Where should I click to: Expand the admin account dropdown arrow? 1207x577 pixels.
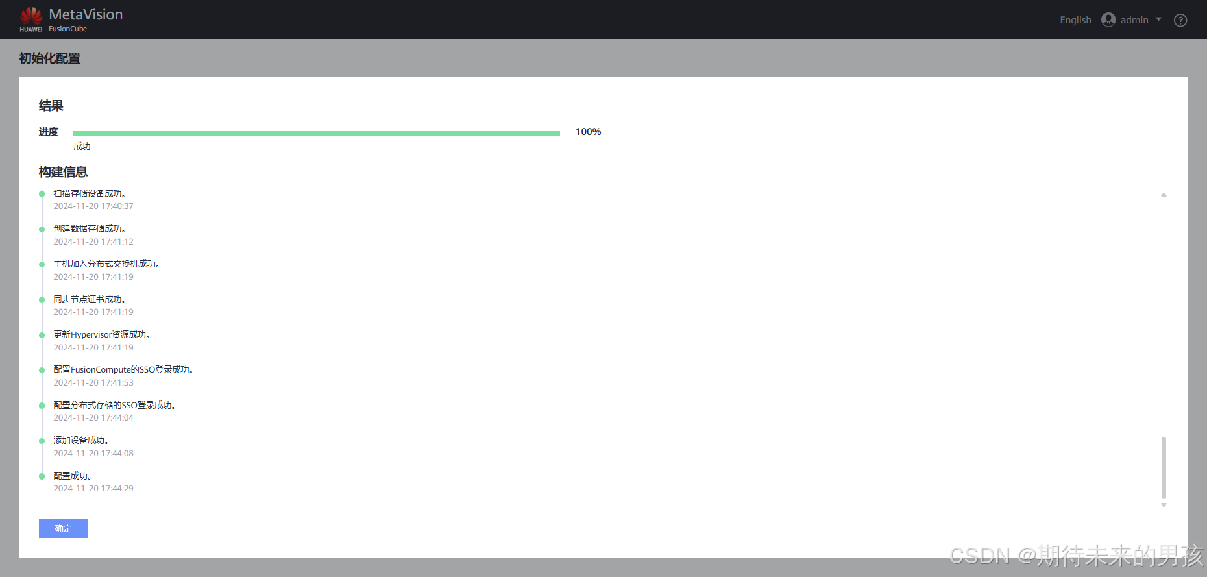click(1158, 19)
